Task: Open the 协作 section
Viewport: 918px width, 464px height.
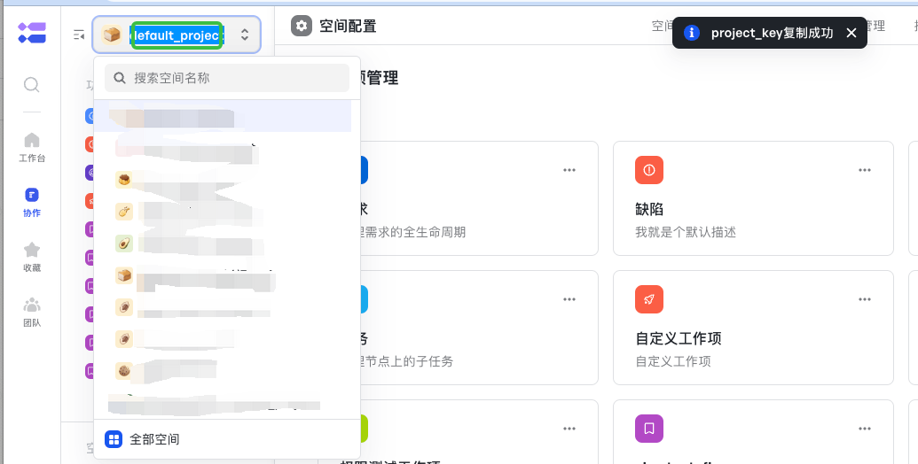Action: (32, 202)
